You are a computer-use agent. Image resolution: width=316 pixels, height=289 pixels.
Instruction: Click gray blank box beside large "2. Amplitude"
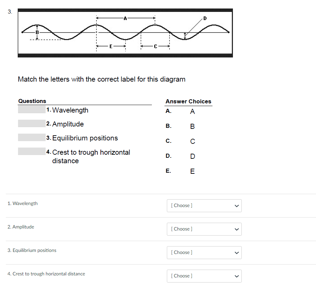pyautogui.click(x=32, y=123)
